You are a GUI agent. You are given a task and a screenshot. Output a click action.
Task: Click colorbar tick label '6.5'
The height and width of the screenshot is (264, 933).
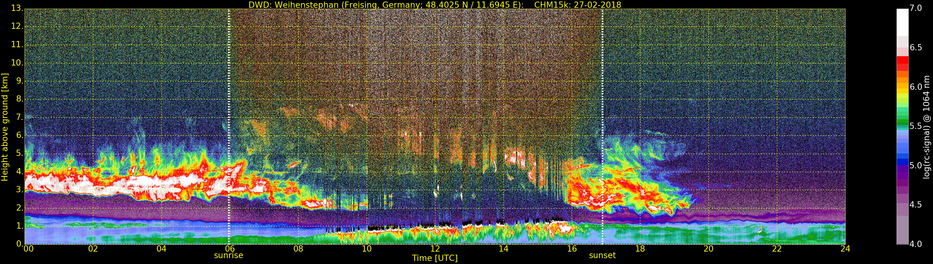pyautogui.click(x=916, y=48)
